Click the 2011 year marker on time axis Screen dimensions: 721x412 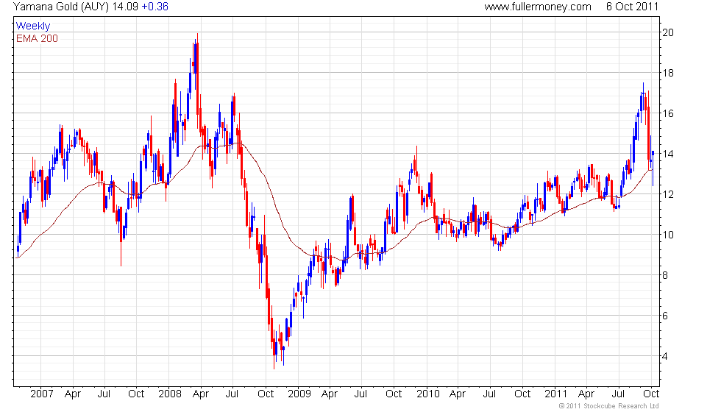(x=556, y=394)
